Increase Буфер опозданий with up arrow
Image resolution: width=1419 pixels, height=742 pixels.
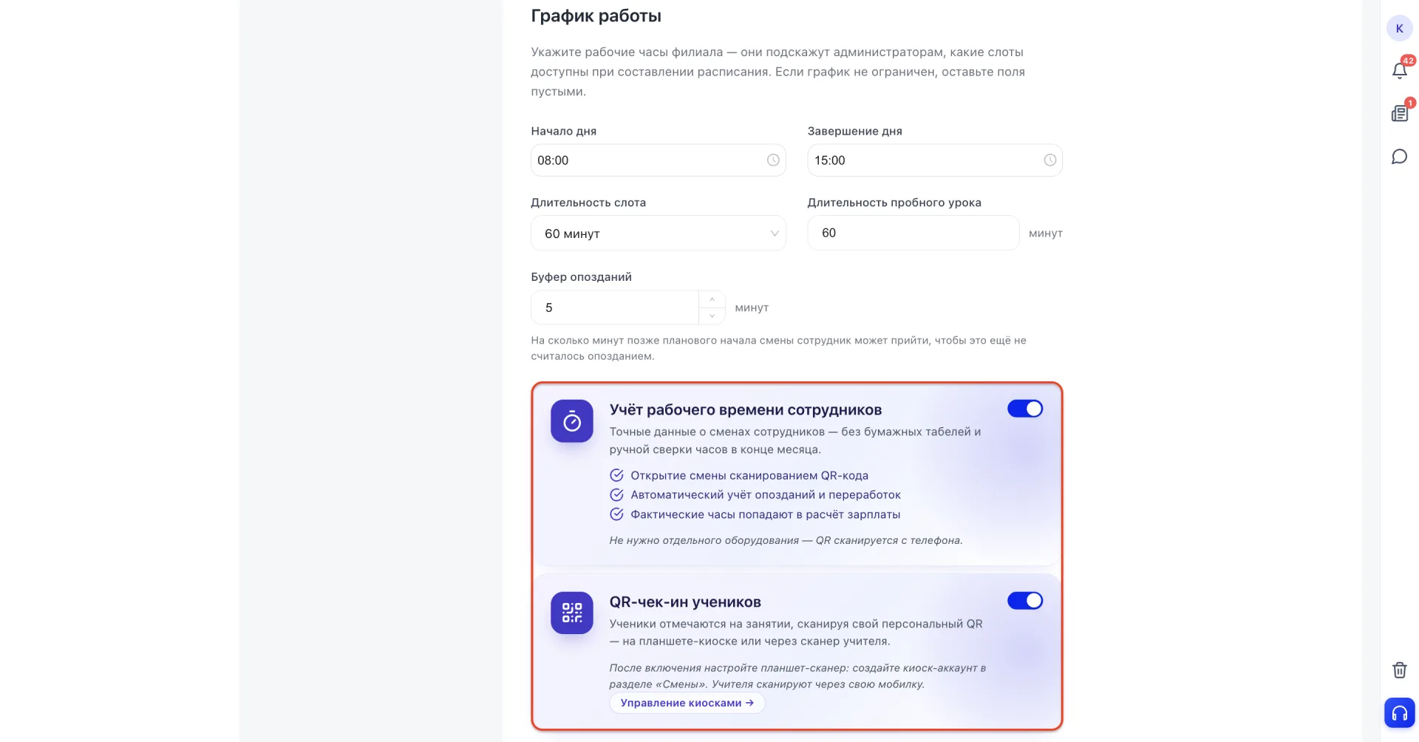[x=712, y=299]
